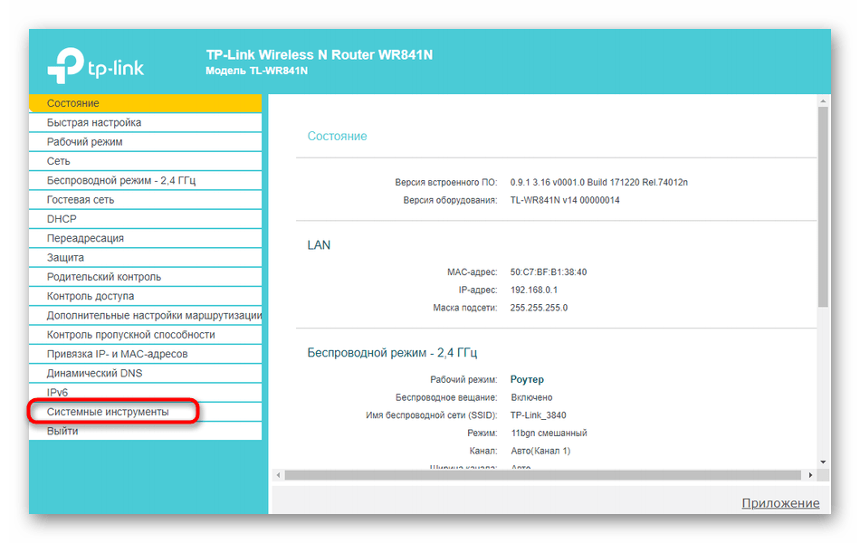Open Системные инструменты menu
The height and width of the screenshot is (543, 860).
pyautogui.click(x=108, y=412)
